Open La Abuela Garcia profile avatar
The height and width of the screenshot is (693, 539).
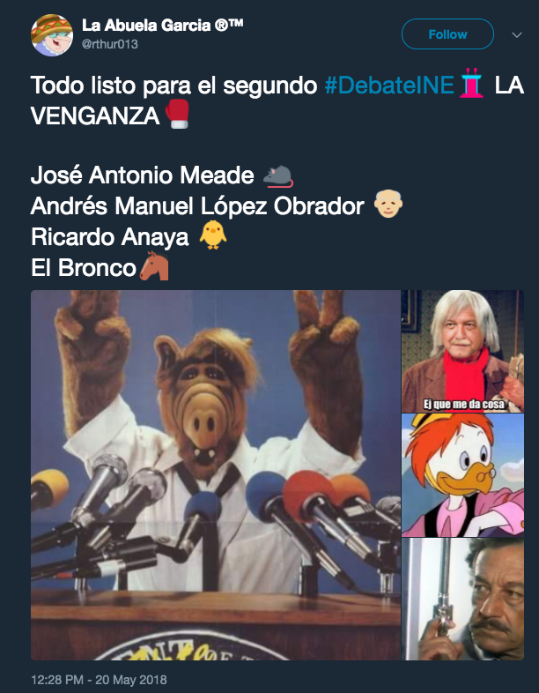52,35
